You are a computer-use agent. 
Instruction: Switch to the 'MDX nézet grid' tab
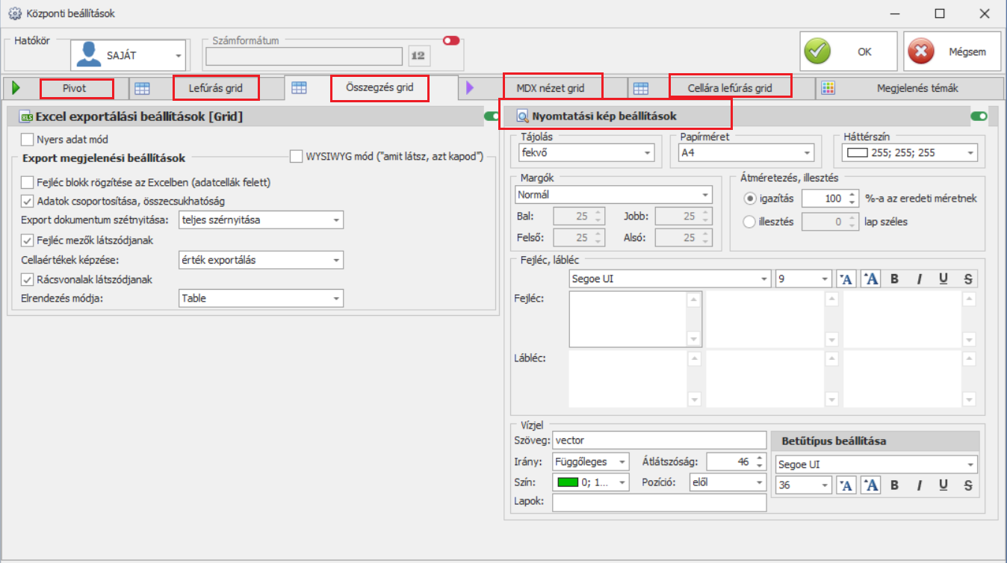click(x=551, y=88)
